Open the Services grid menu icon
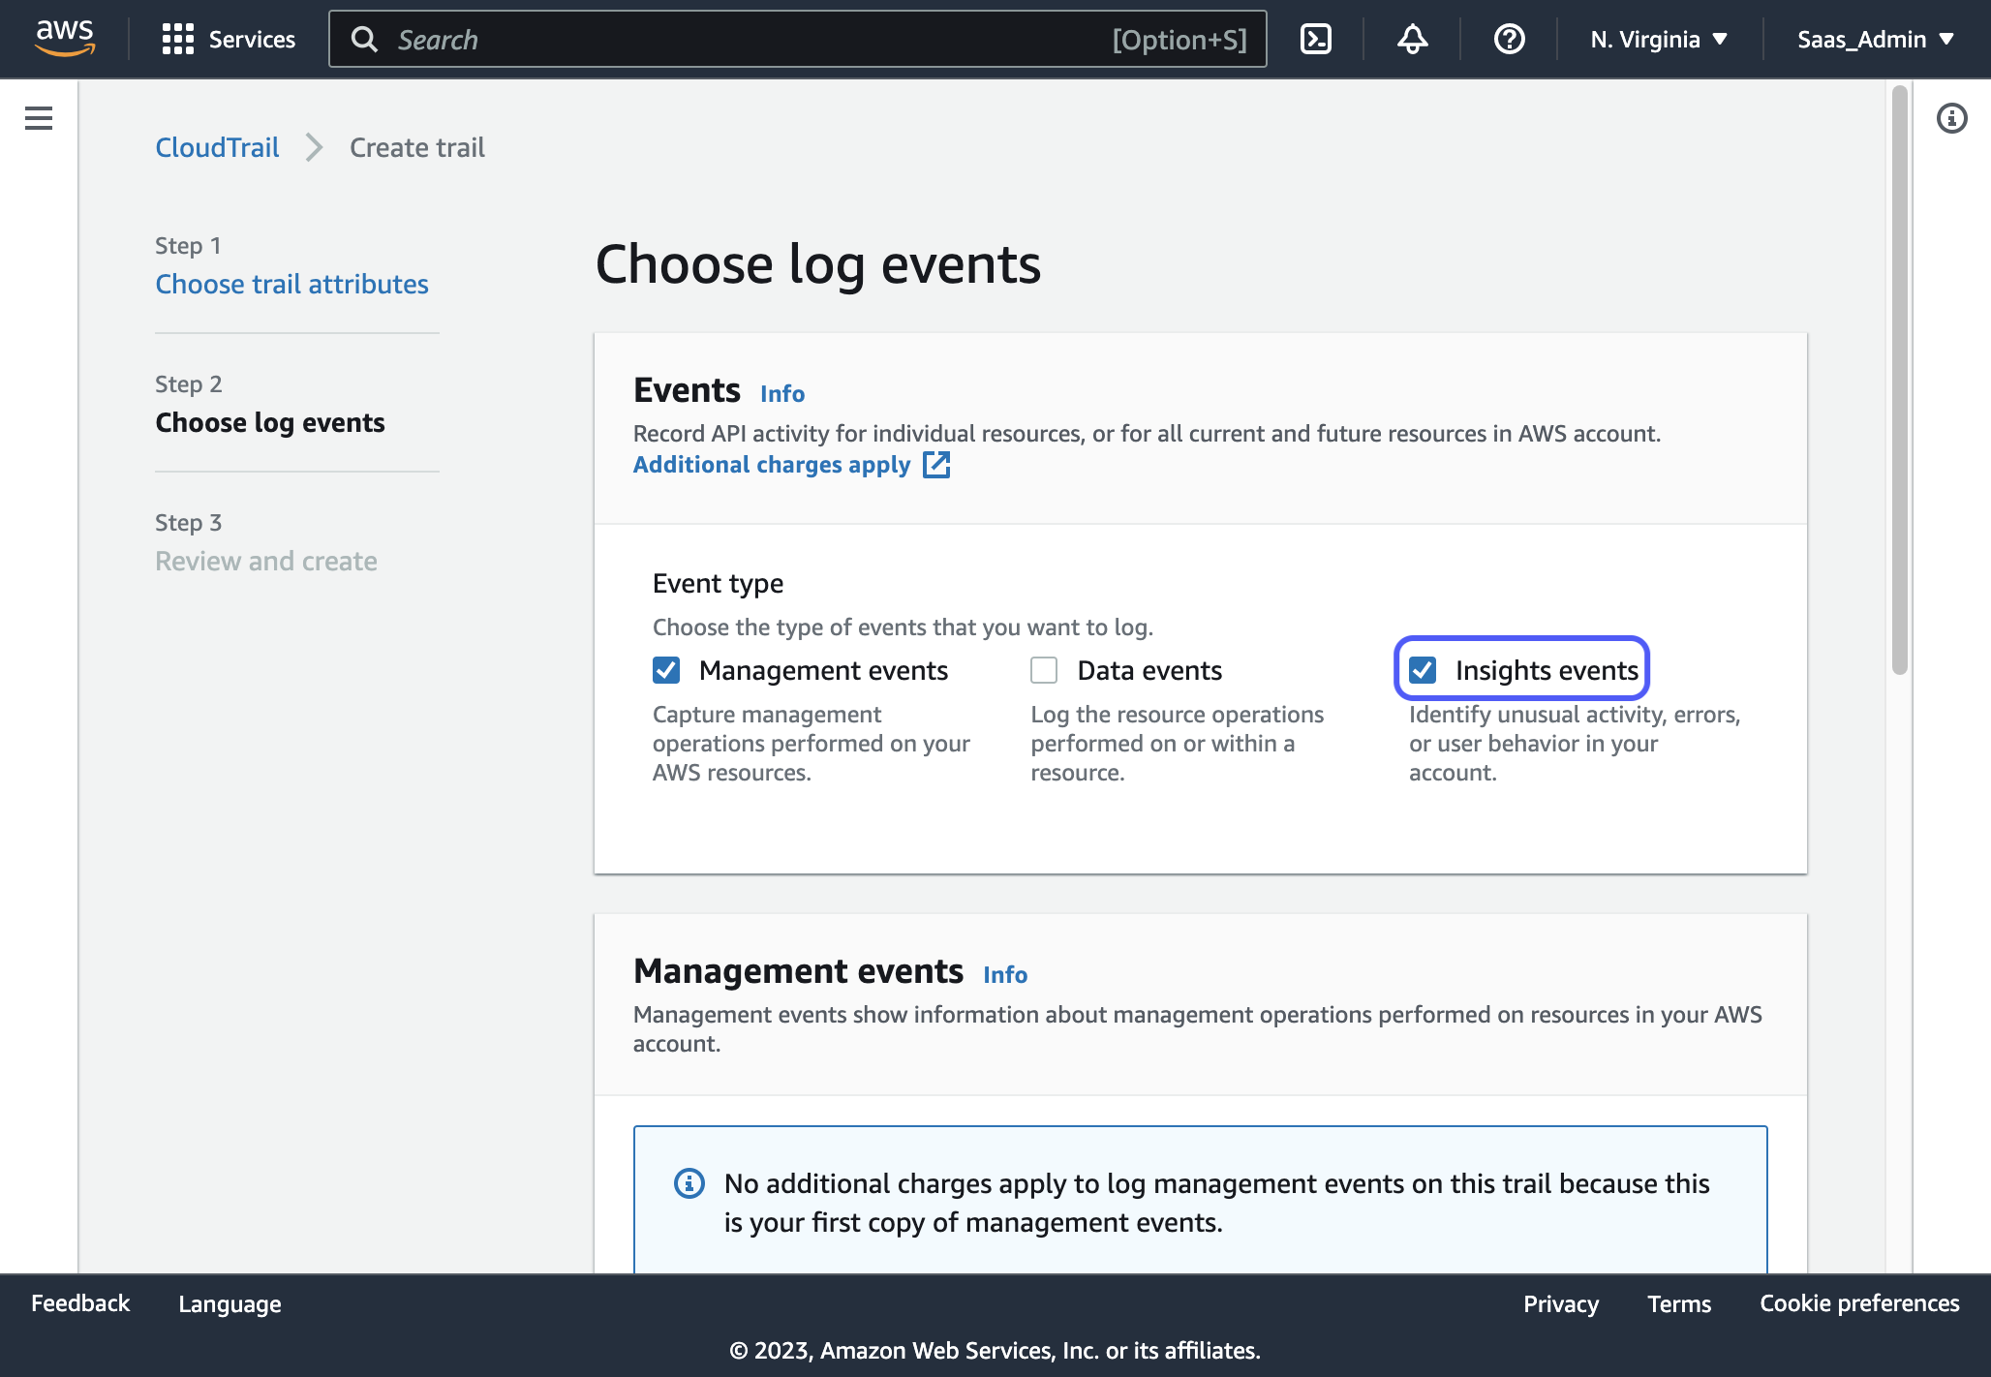 178,39
